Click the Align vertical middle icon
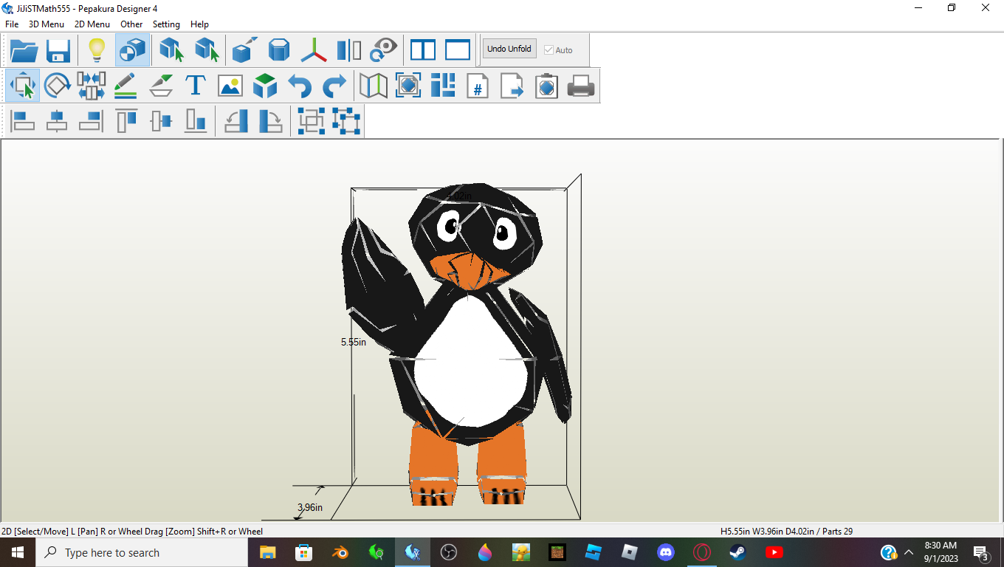Image resolution: width=1004 pixels, height=567 pixels. [x=161, y=121]
